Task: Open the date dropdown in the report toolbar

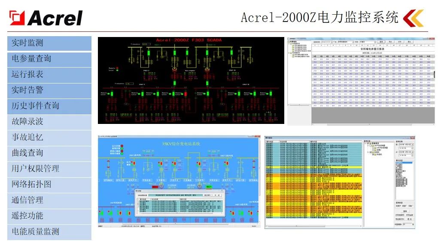Action: [331, 42]
